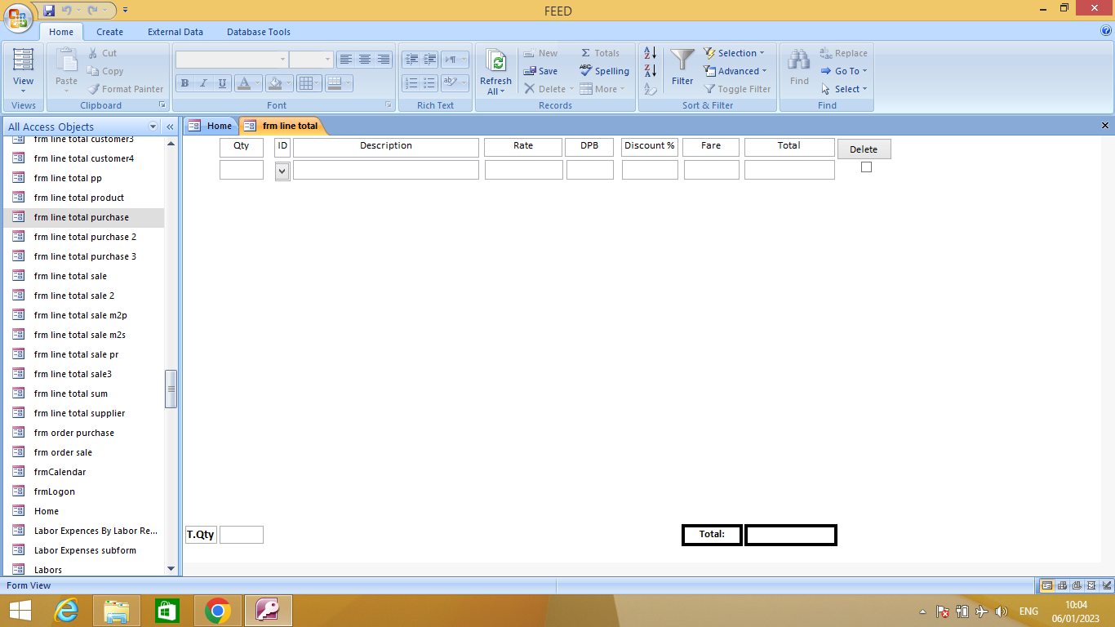Click the Bold formatting icon
1115x627 pixels.
(x=184, y=83)
